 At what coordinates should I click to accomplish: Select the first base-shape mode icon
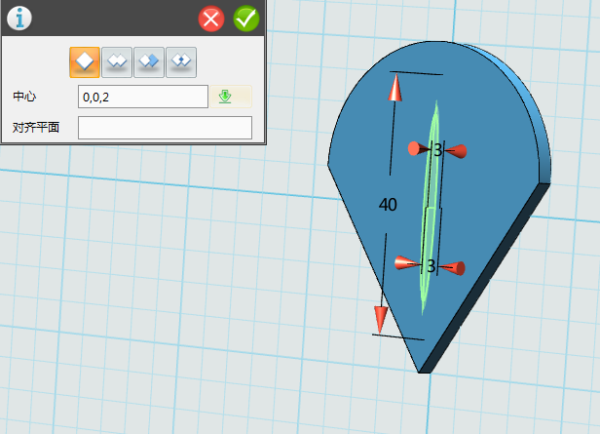point(85,62)
